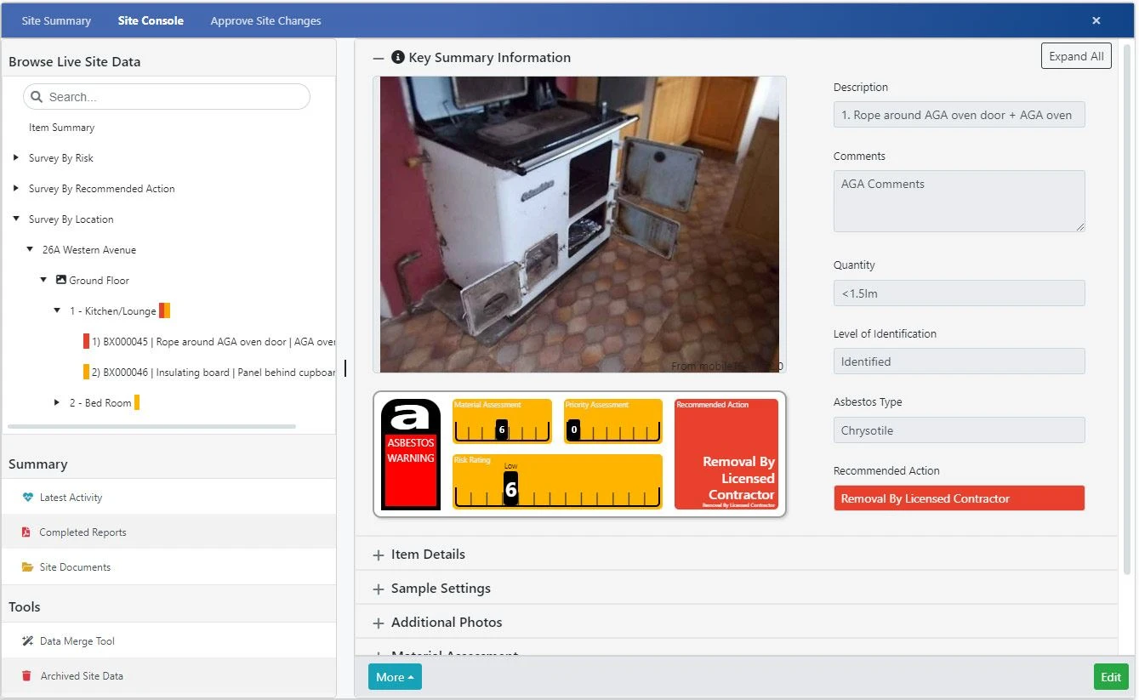Switch to the Site Summary tab
The height and width of the screenshot is (700, 1139).
click(x=56, y=20)
